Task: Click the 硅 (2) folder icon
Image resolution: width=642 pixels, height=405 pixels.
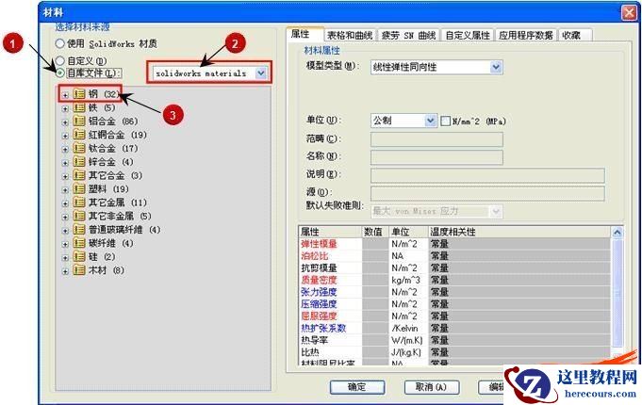Action: (x=78, y=256)
